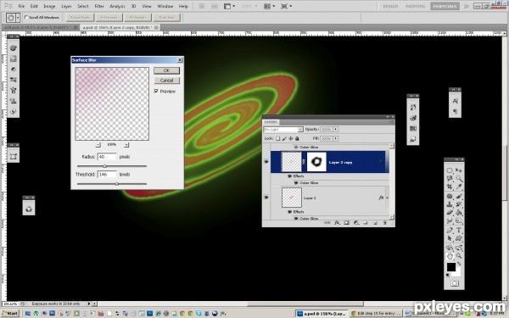Hide Layer 2 copy with eye icon
509x318 pixels.
coord(266,162)
